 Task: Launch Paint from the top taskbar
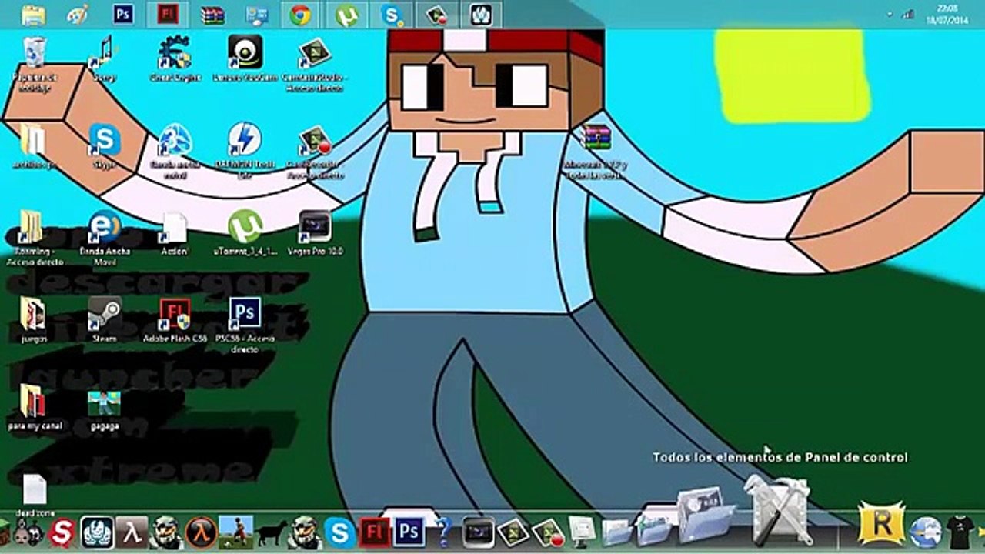pos(77,14)
